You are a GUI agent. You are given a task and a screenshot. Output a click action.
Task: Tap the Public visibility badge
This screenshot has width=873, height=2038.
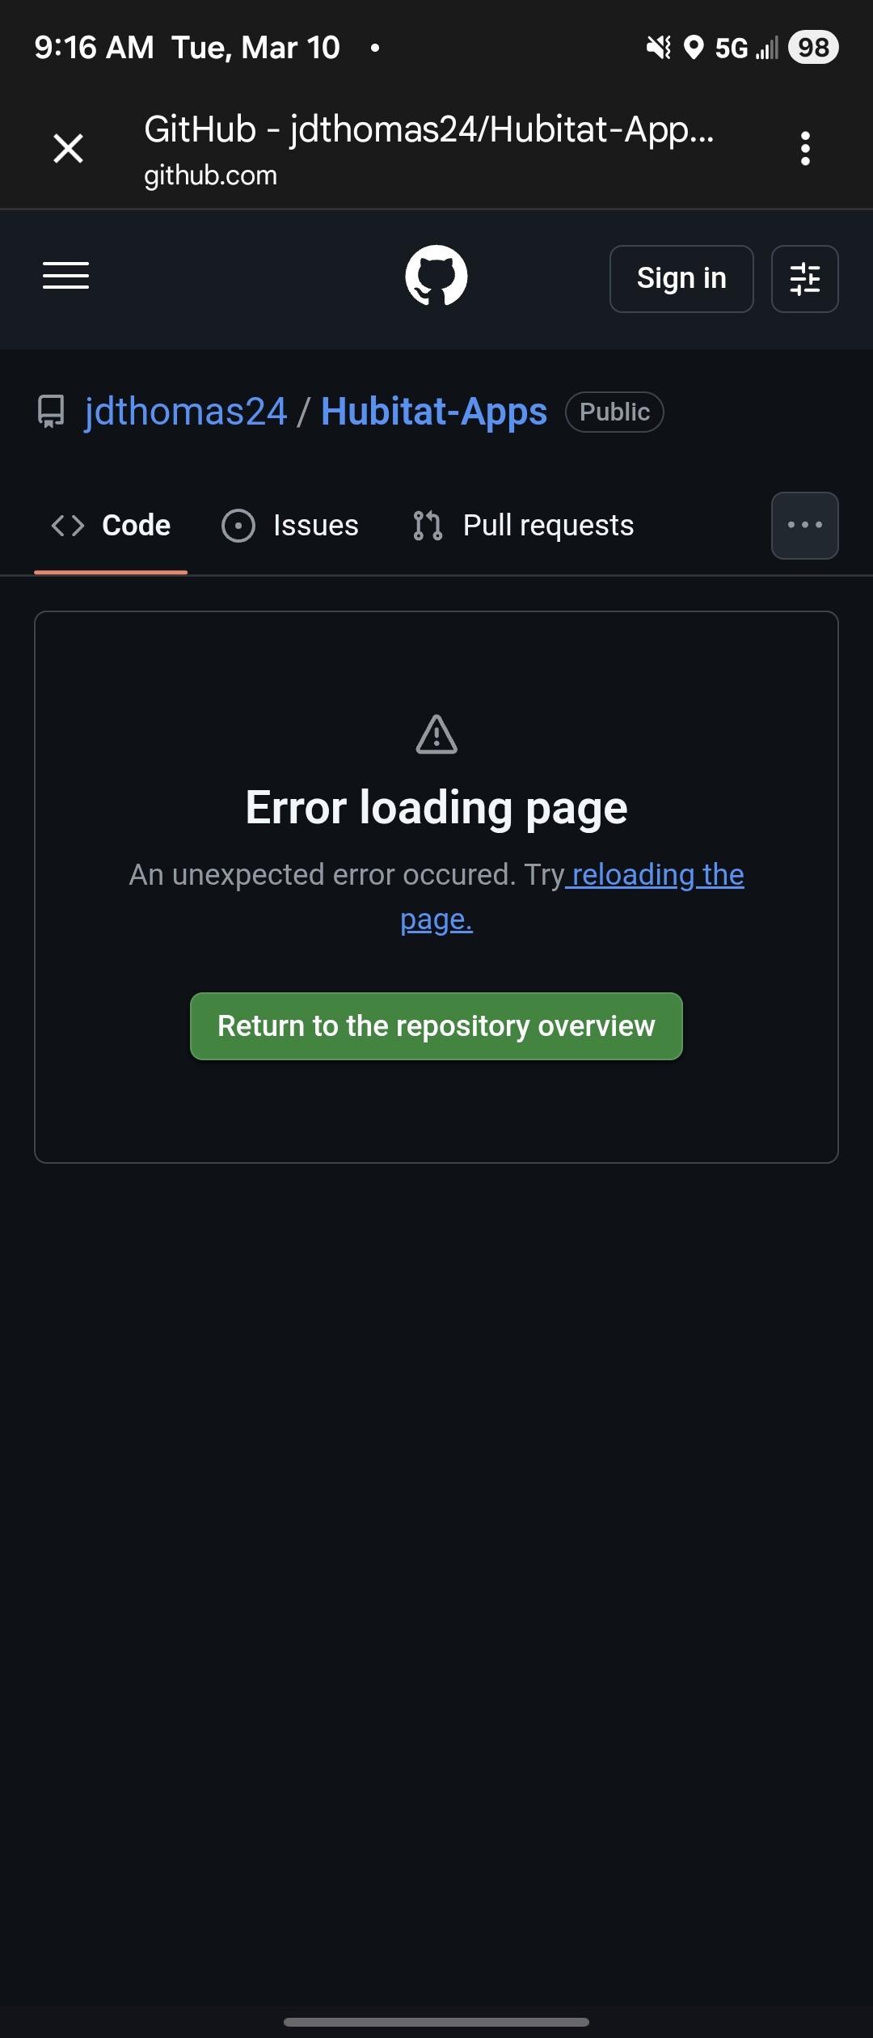coord(614,412)
